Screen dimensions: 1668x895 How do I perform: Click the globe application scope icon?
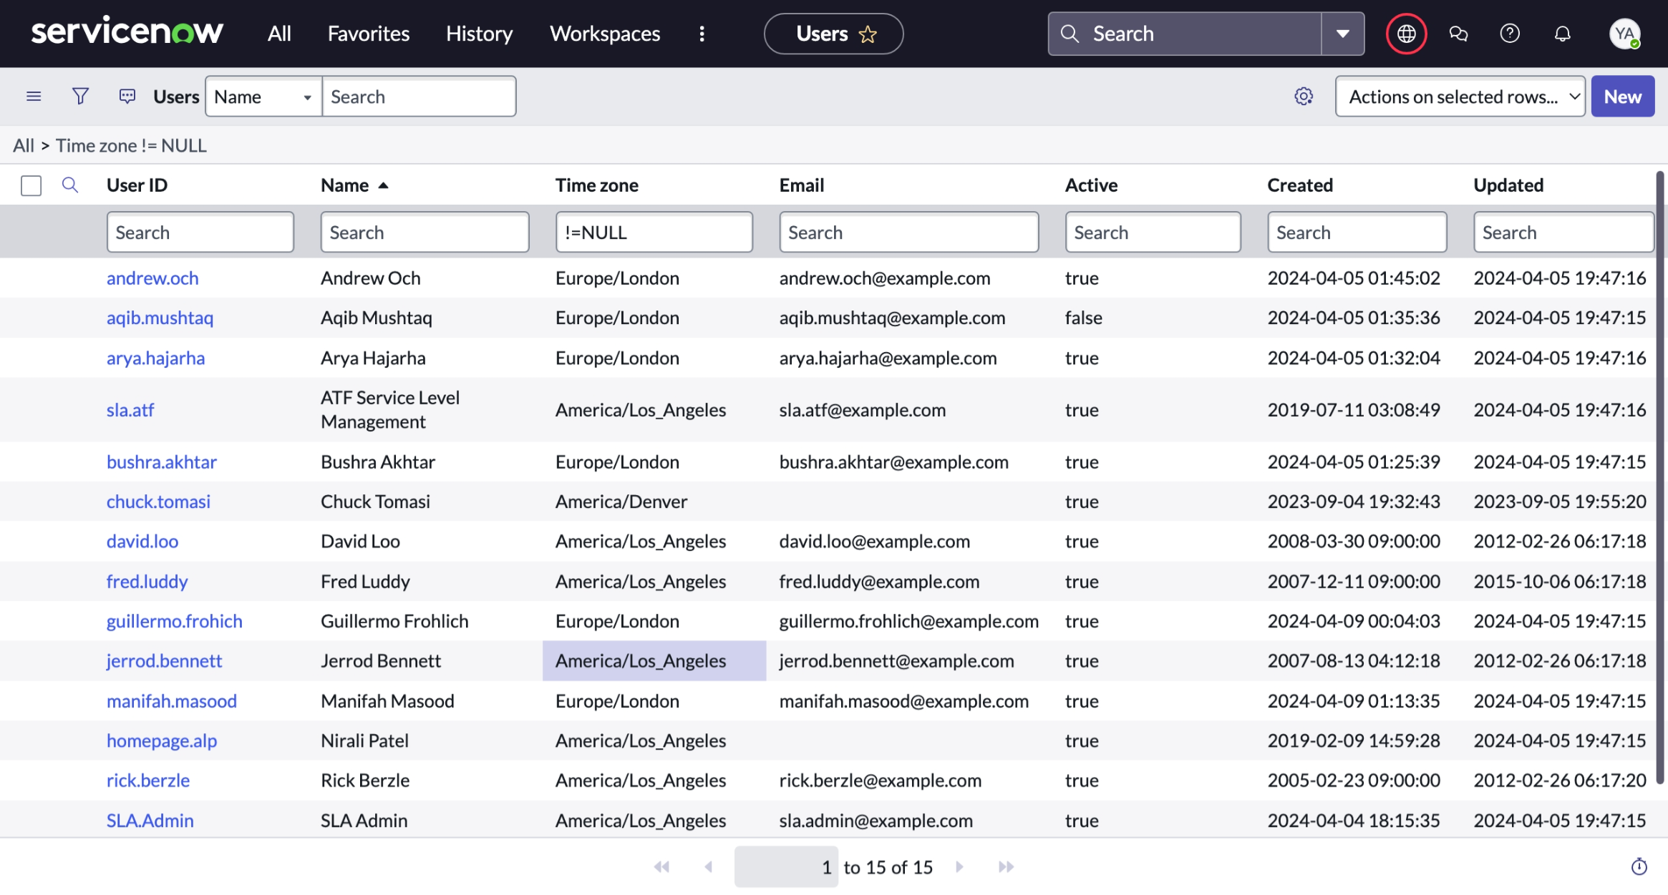(1406, 34)
